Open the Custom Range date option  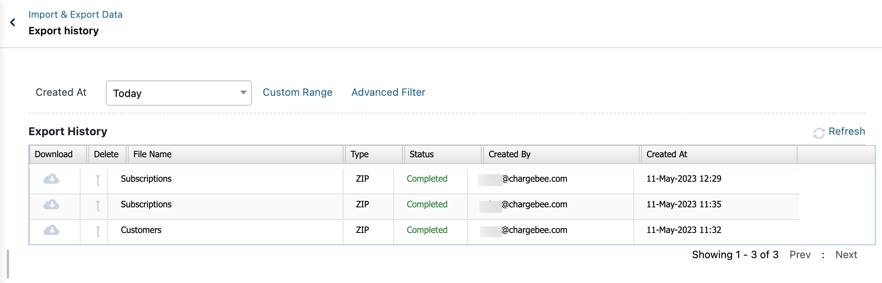[297, 92]
